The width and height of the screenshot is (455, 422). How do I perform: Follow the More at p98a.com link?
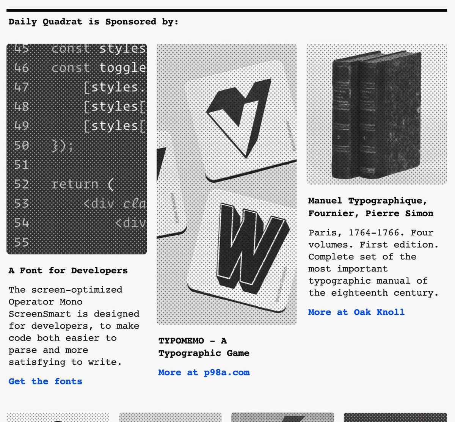point(204,372)
